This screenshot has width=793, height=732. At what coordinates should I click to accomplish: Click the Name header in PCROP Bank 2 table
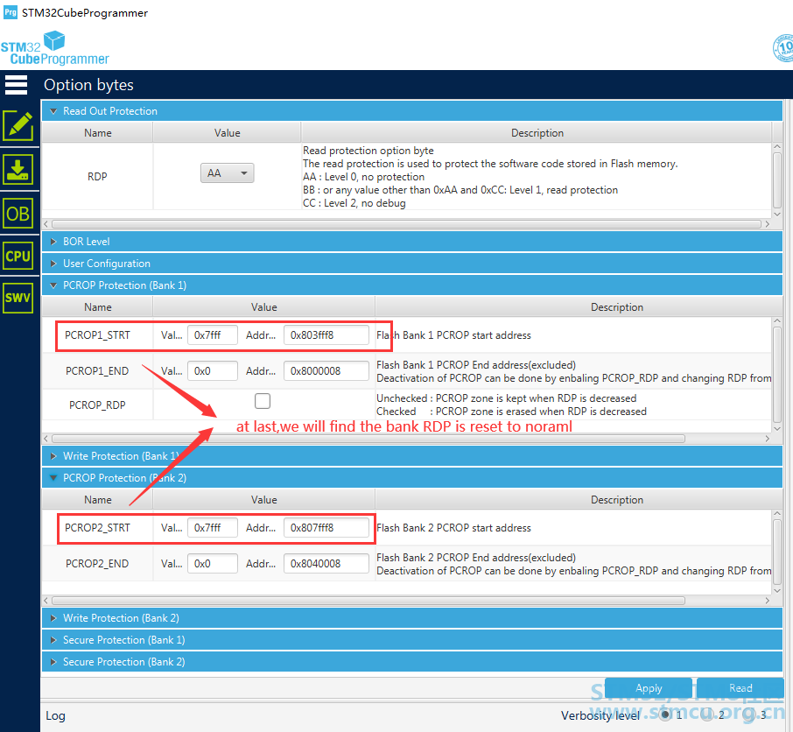pyautogui.click(x=98, y=499)
